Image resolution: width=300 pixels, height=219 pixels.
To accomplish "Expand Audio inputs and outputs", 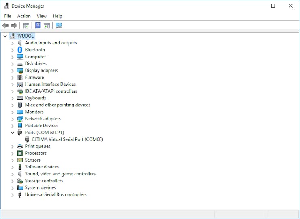I will [x=13, y=43].
